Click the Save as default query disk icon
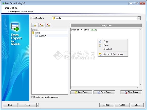This screenshot has width=147, height=110. (x=100, y=54)
